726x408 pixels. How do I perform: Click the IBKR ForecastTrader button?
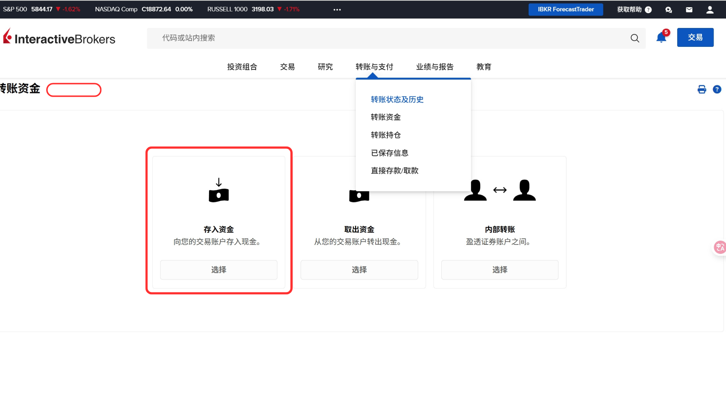565,9
